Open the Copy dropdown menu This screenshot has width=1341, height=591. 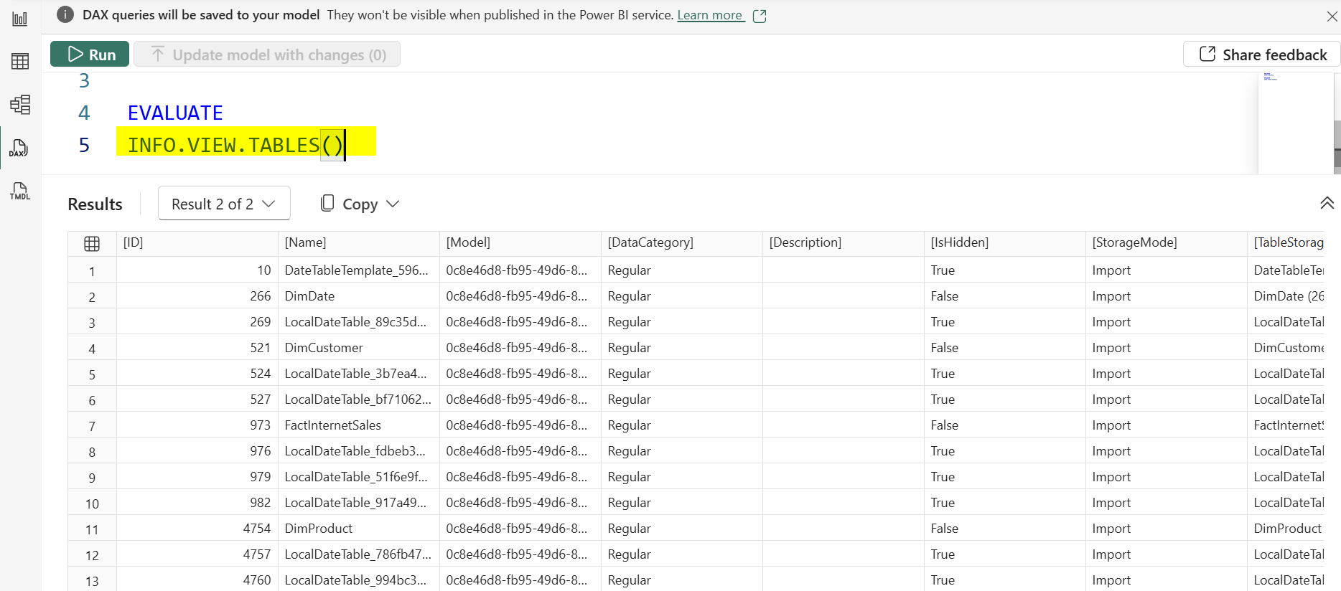tap(360, 204)
